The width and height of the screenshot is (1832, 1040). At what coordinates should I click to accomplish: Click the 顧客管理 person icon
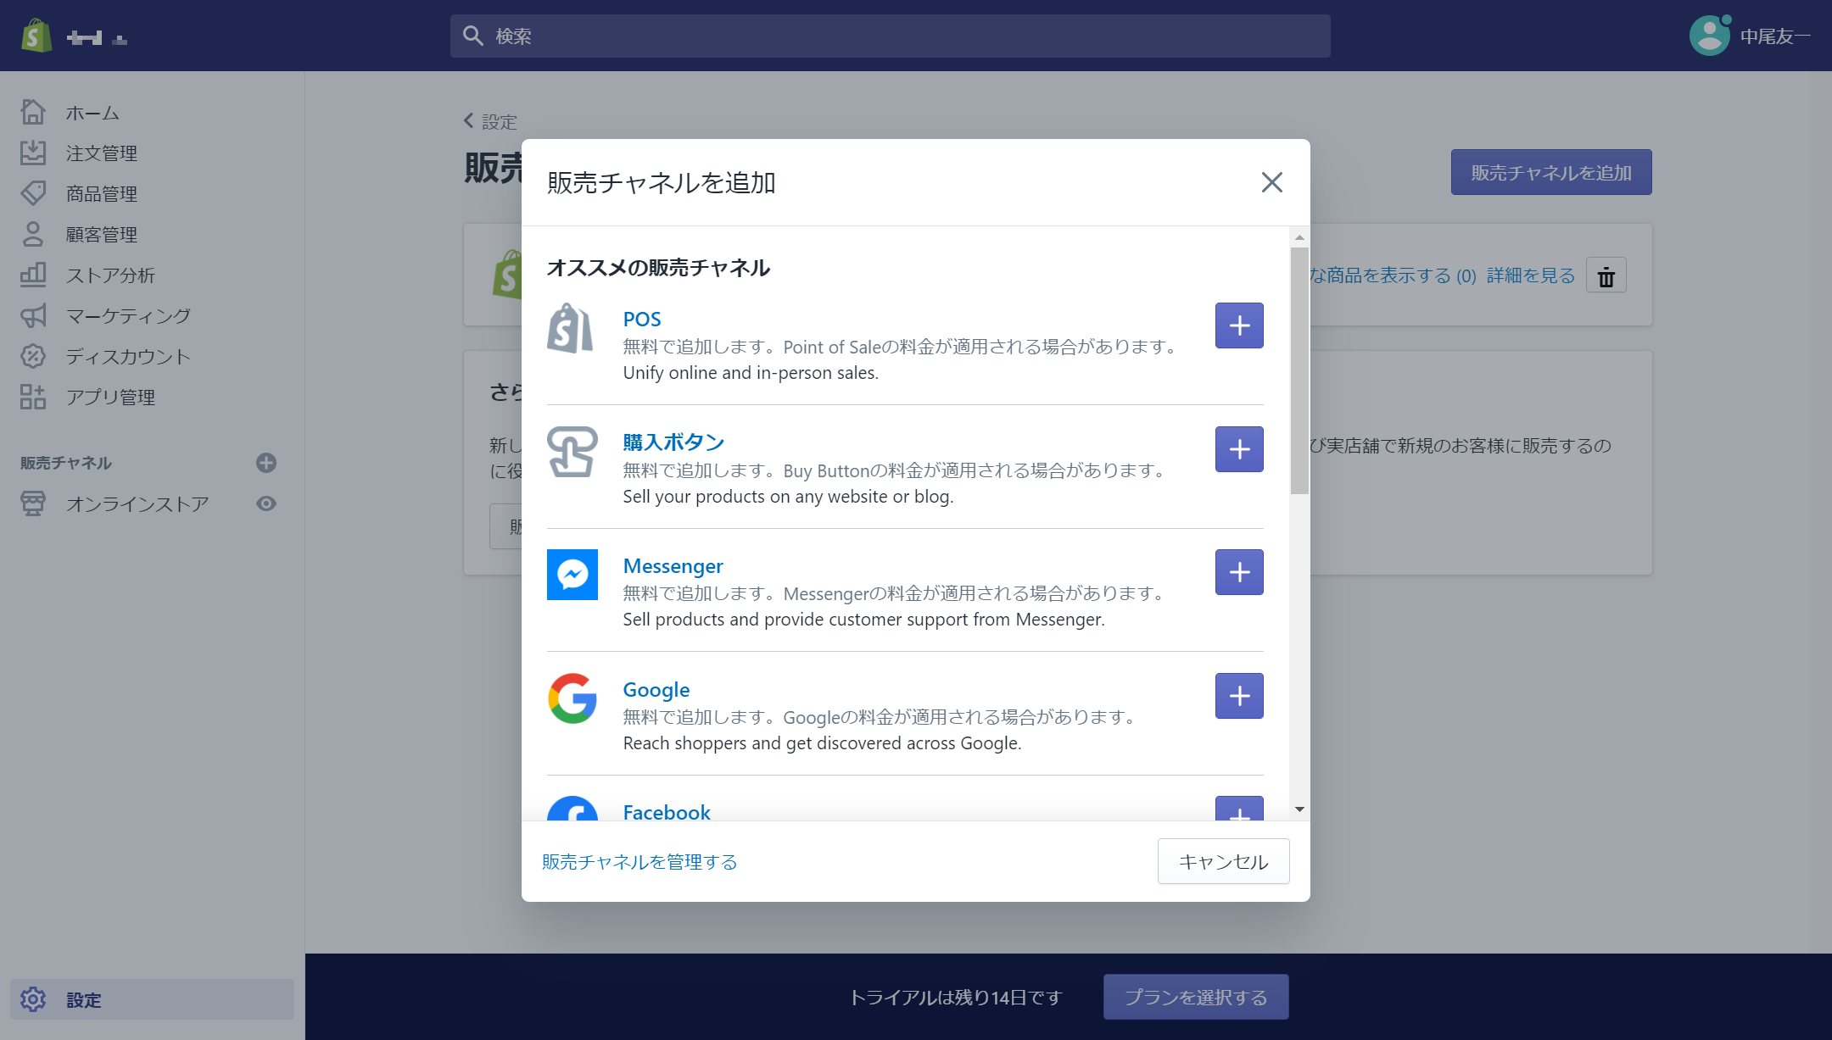tap(33, 234)
